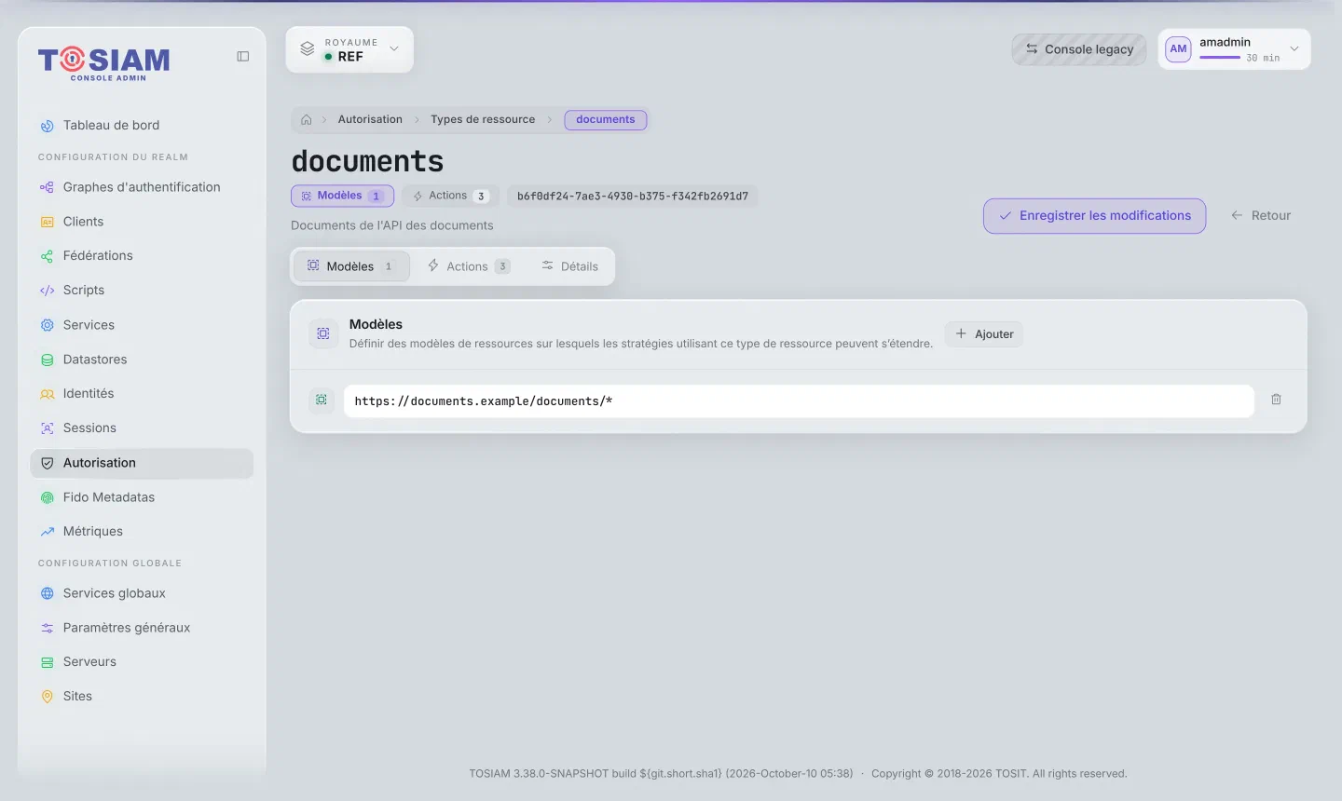Collapse the sidebar with the panel icon
Viewport: 1342px width, 801px height.
[x=243, y=57]
